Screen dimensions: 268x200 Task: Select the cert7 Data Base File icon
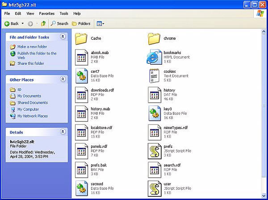pyautogui.click(x=81, y=76)
